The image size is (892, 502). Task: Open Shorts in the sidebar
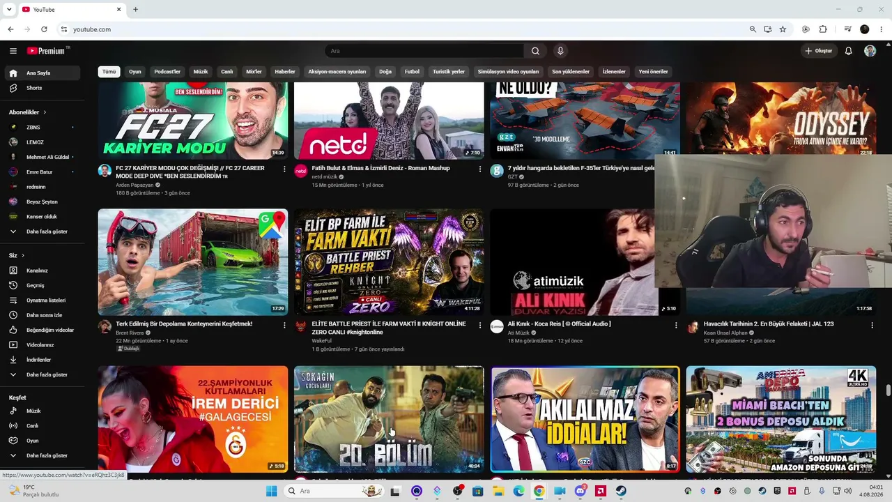pos(44,88)
